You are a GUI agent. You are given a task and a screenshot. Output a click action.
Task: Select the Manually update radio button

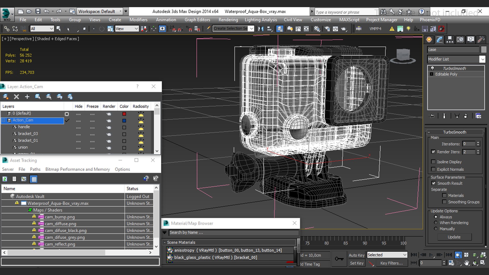[x=436, y=229]
